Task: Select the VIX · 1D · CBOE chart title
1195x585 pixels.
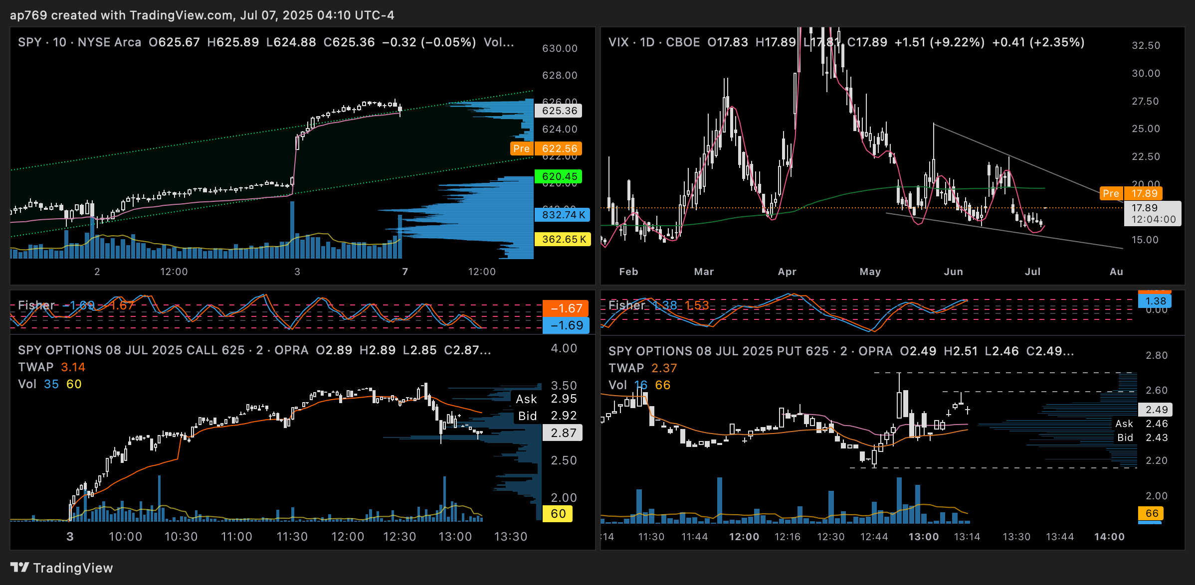Action: [654, 42]
